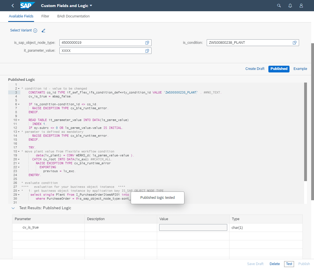Switch to the Published code view

279,69
